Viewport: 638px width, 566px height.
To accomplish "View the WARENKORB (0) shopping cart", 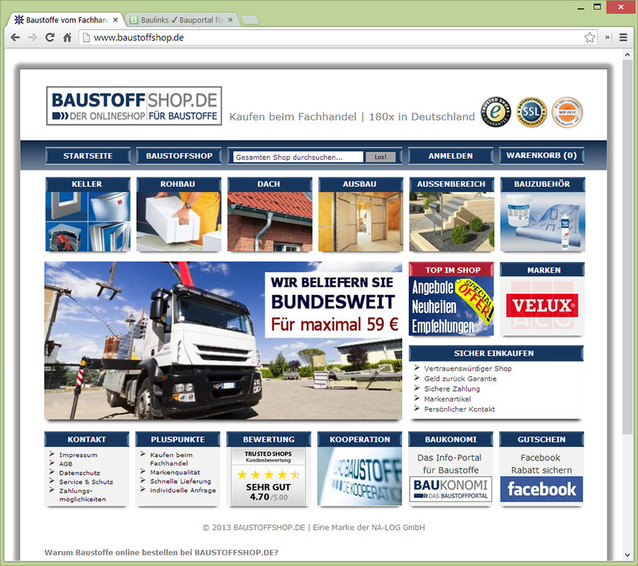I will 542,156.
